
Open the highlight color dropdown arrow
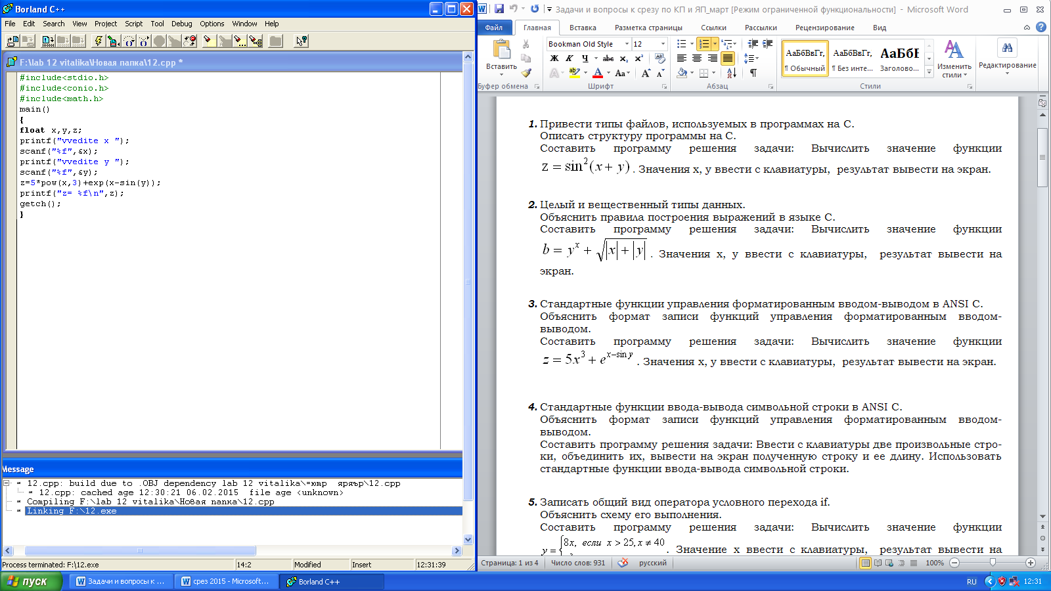(x=586, y=73)
